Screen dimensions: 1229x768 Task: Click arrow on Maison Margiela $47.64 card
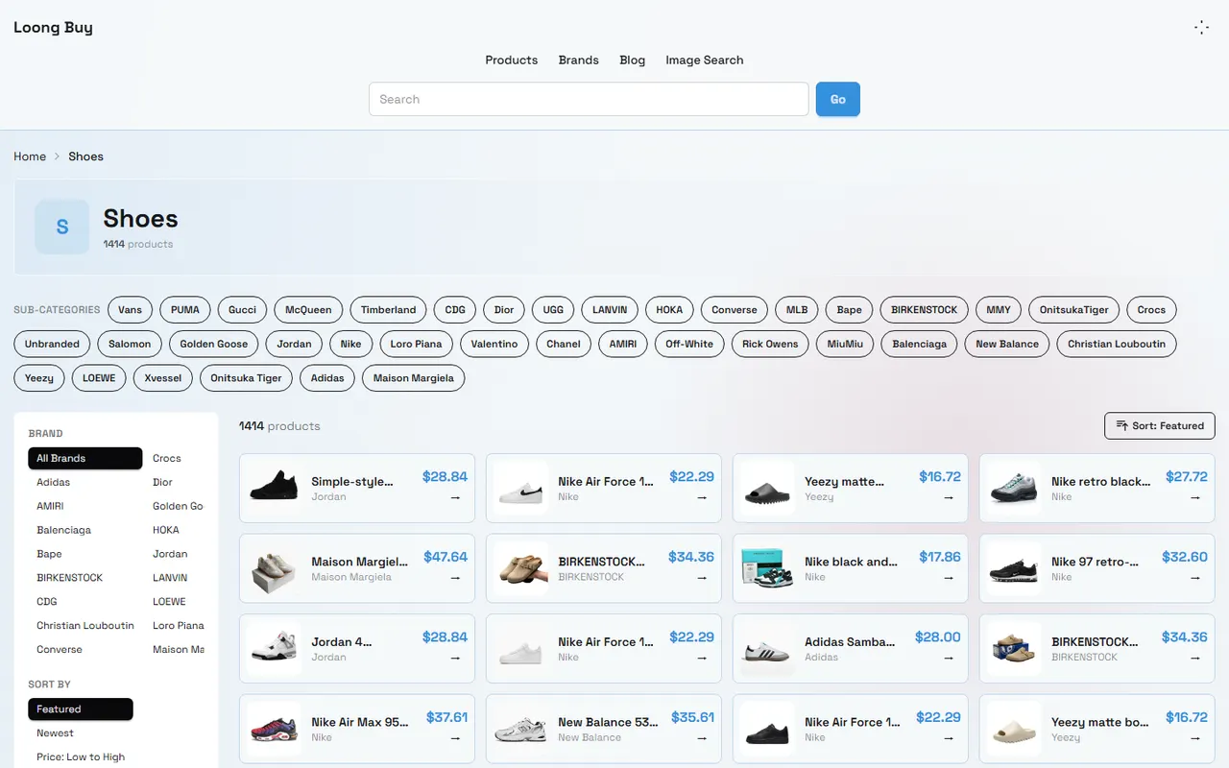[455, 578]
